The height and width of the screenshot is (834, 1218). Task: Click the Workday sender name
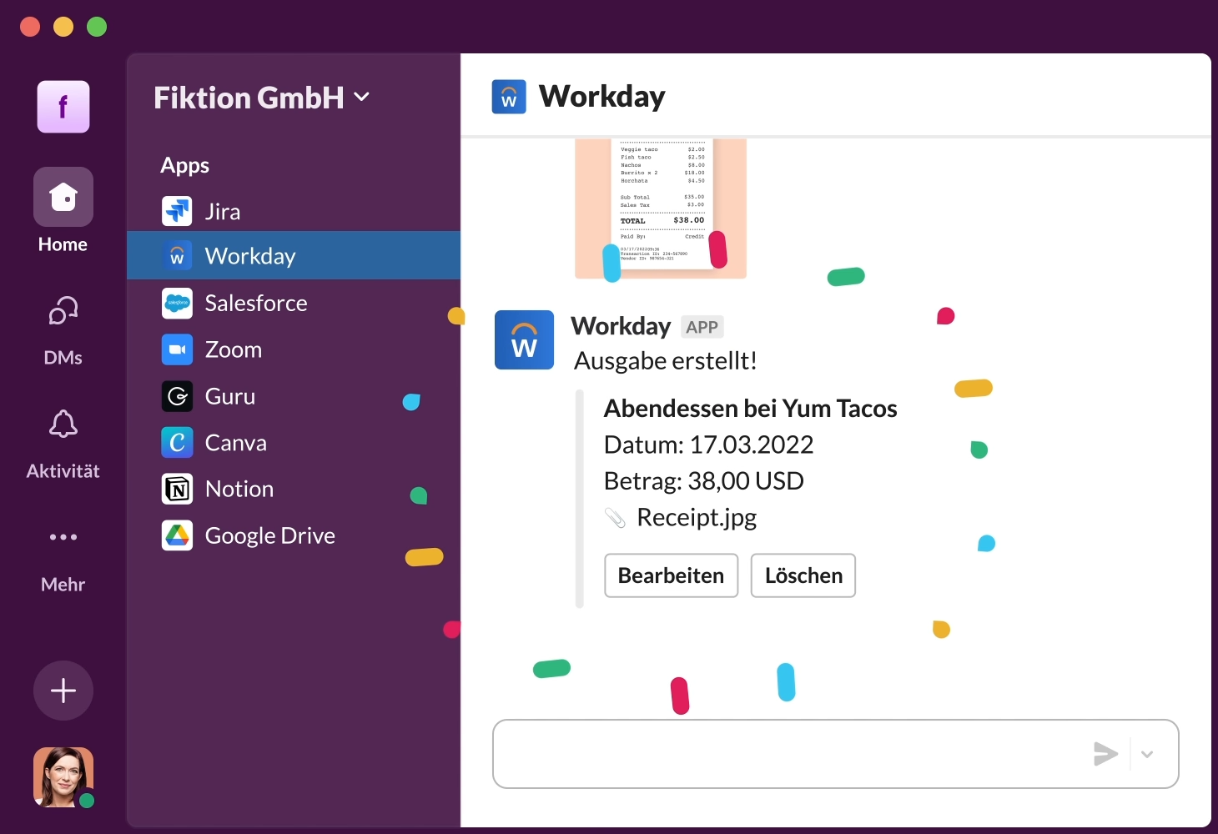pos(621,326)
